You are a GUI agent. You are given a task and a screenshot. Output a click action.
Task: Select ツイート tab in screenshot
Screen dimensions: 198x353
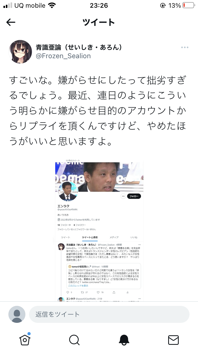point(65,237)
